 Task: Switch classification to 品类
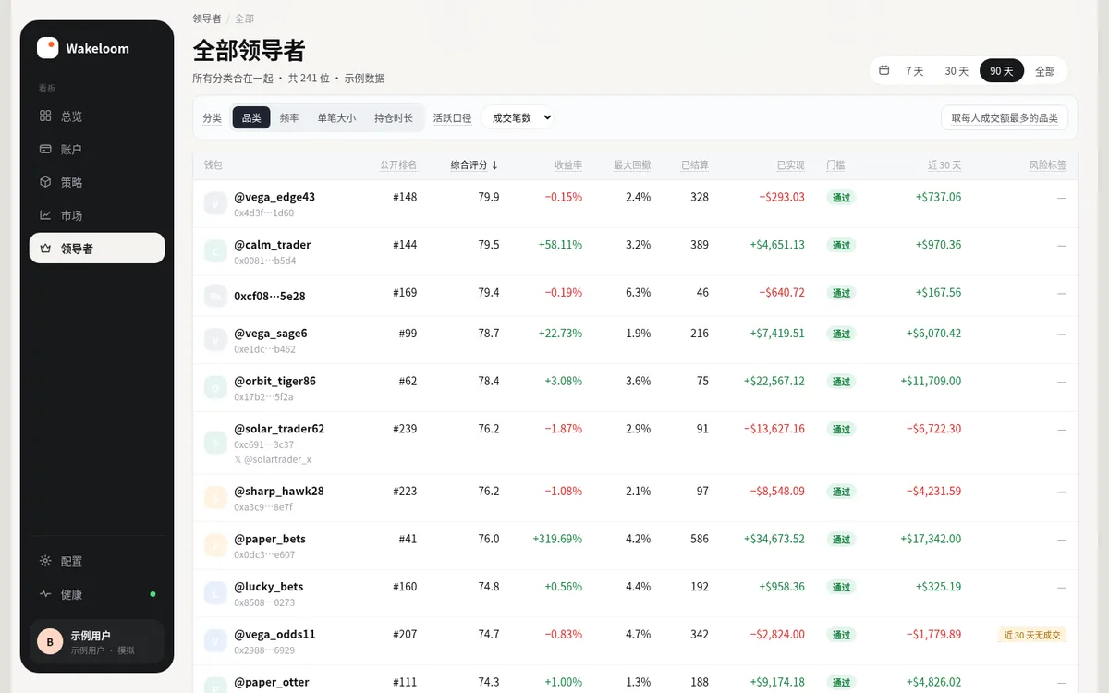pyautogui.click(x=251, y=117)
